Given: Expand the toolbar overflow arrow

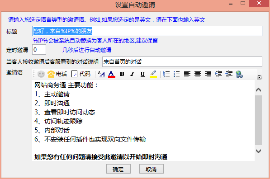Looking at the screenshot, I should [259, 77].
